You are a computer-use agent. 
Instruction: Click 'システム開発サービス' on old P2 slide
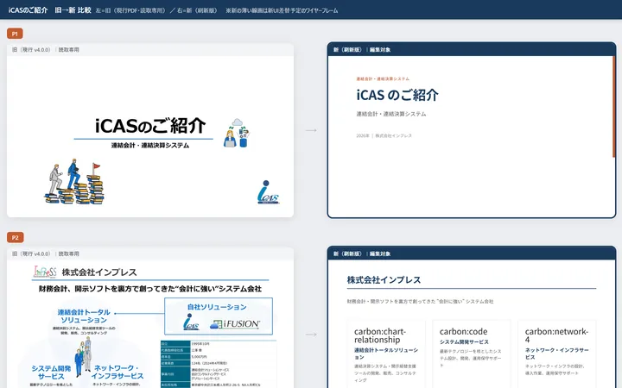tap(51, 372)
